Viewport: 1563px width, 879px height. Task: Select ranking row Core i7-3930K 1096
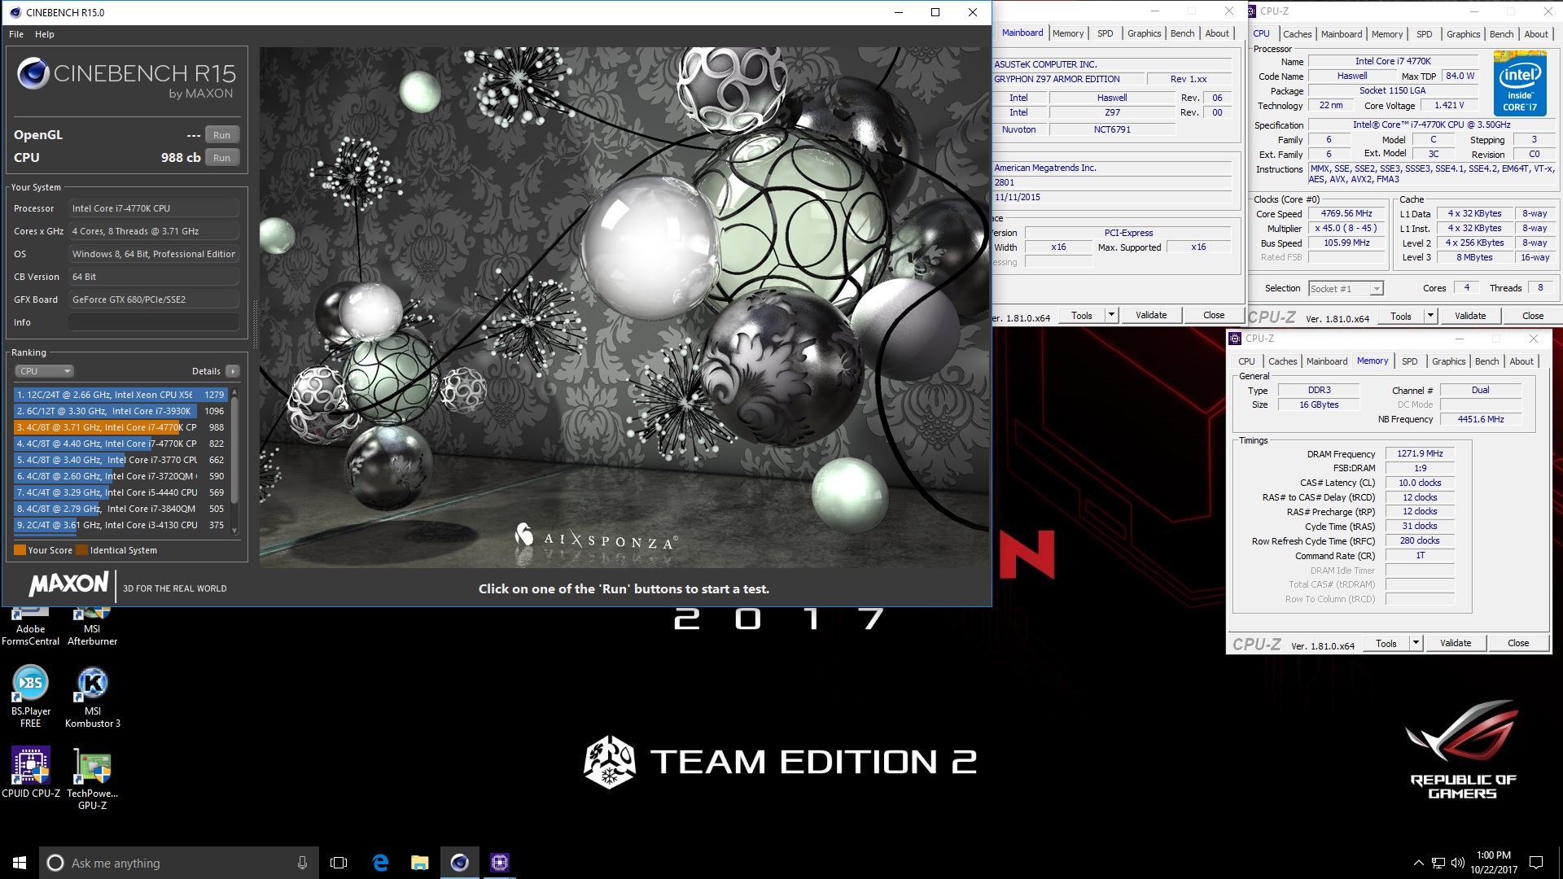click(120, 411)
